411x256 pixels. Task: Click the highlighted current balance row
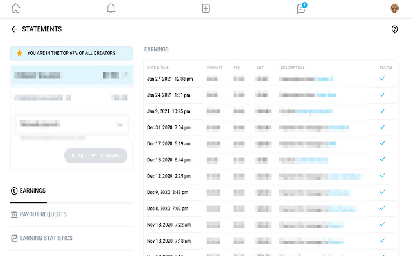coord(71,76)
